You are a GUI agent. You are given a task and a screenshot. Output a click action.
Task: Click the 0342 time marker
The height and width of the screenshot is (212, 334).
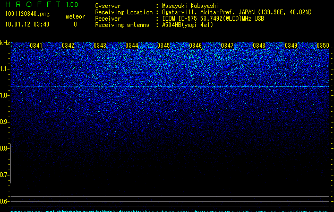(68, 45)
